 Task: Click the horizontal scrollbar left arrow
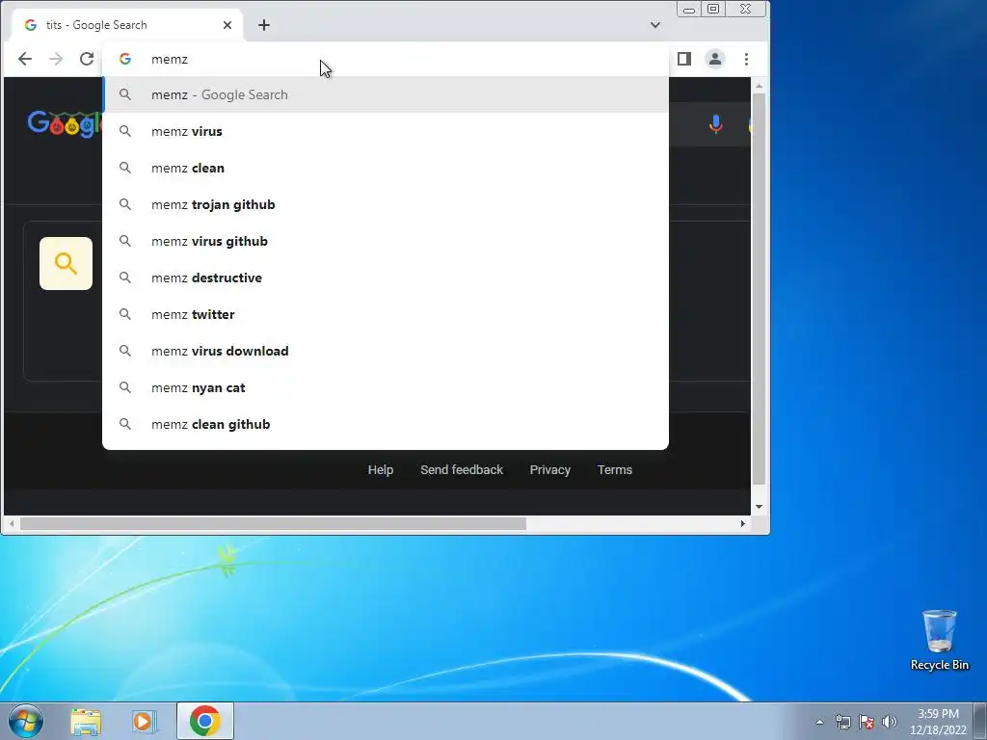[x=12, y=523]
